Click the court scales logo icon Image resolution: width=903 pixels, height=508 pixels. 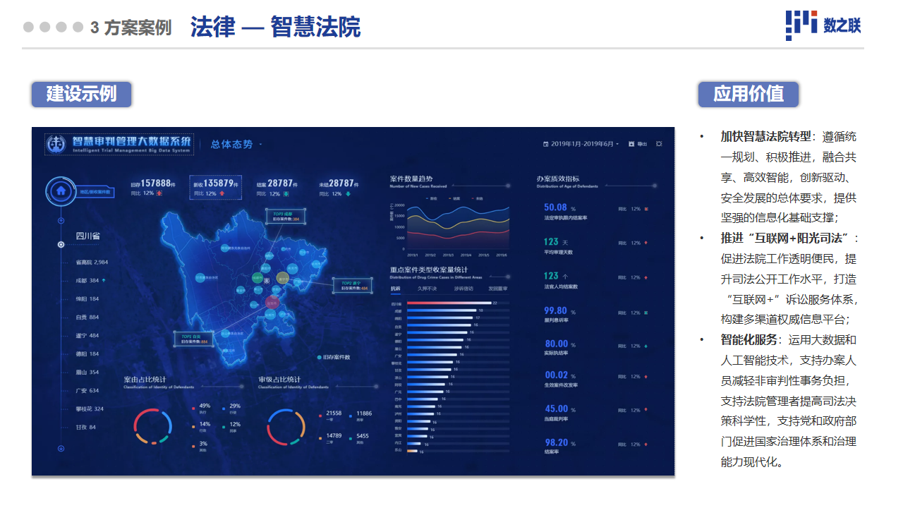point(56,144)
